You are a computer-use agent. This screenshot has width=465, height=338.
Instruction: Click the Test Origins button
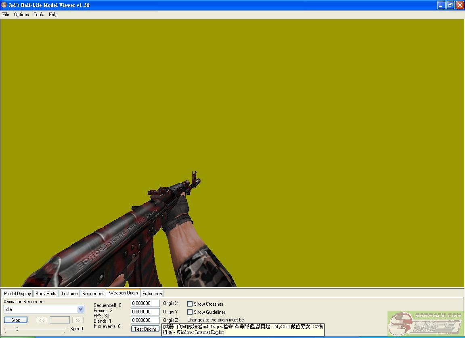pos(145,329)
